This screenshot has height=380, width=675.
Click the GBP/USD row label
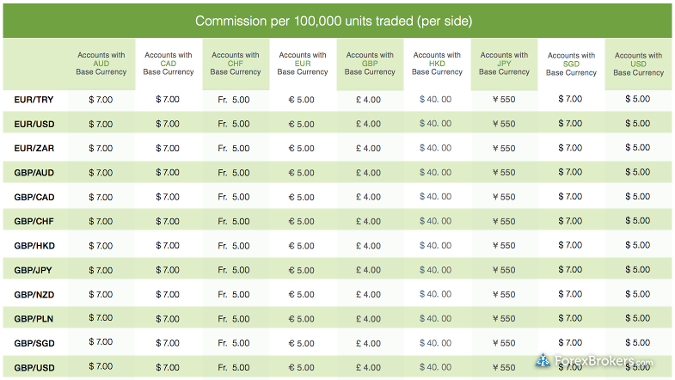tap(34, 368)
